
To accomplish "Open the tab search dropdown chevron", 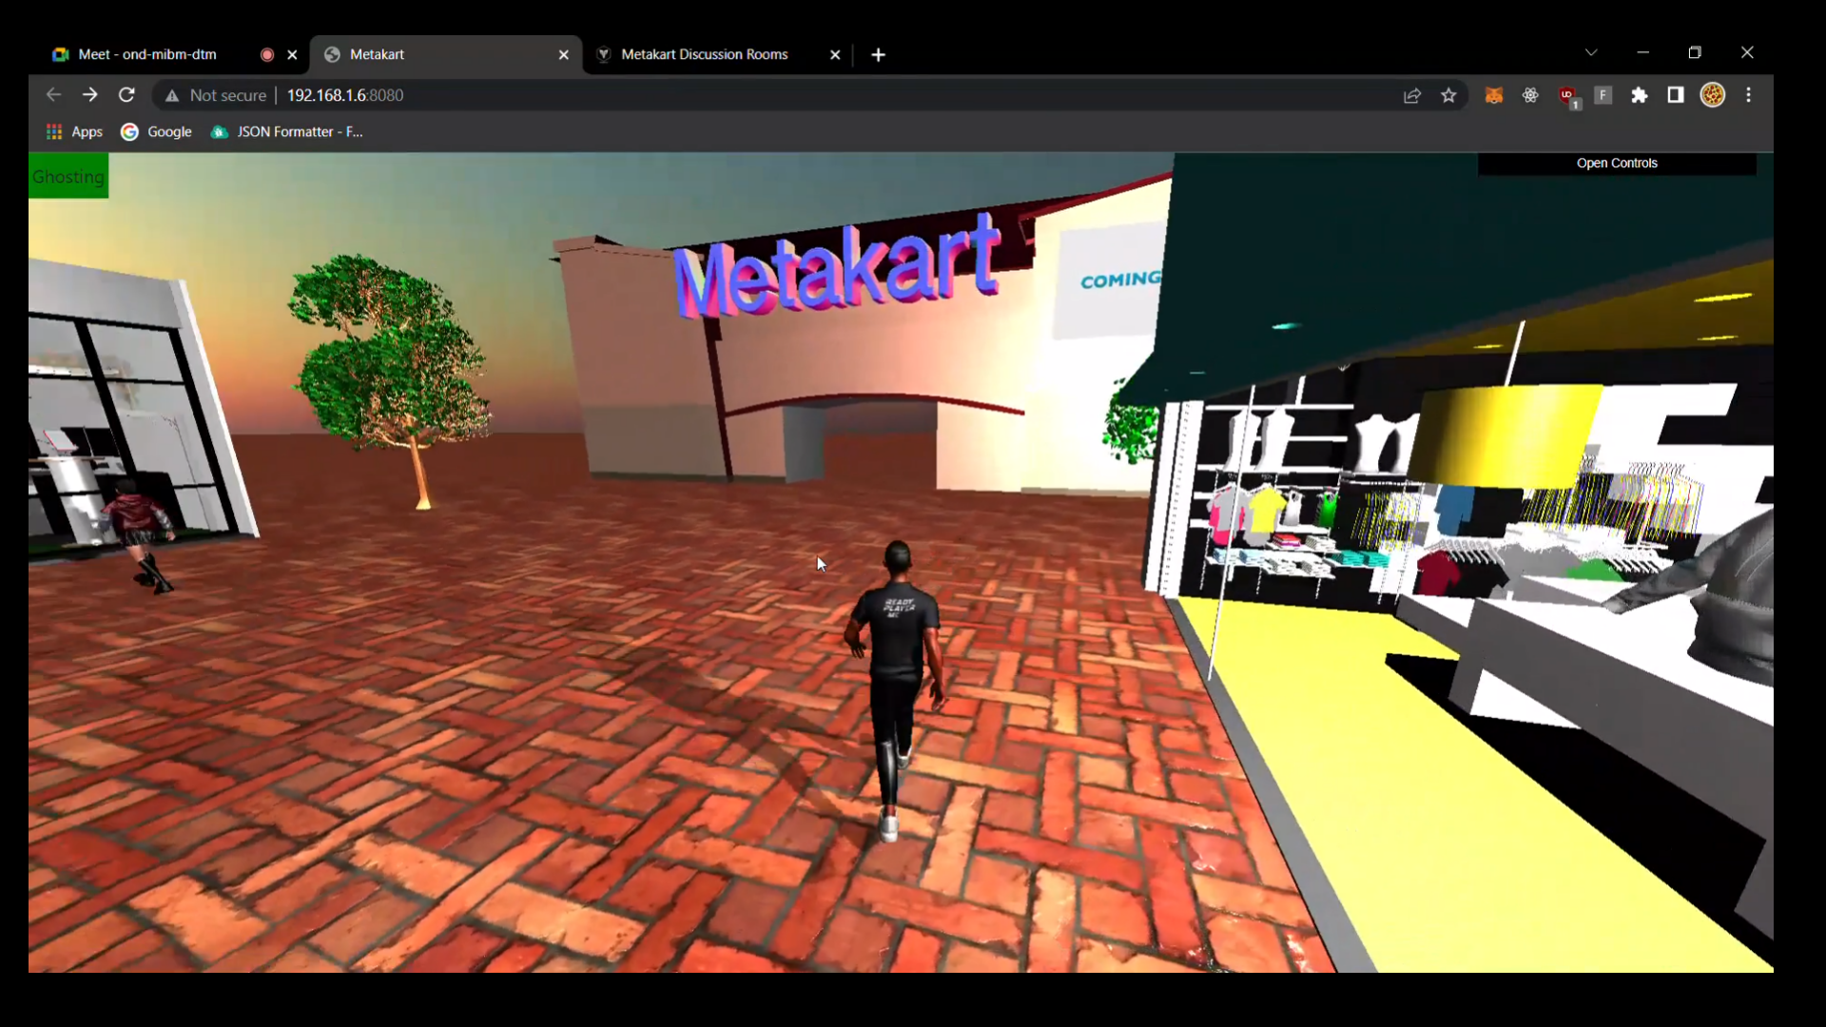I will click(1591, 53).
